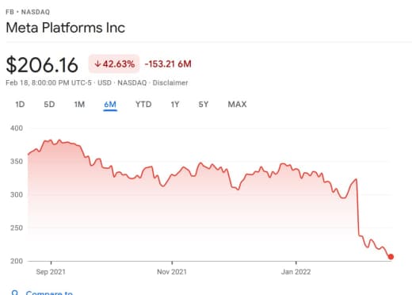Open the Compare to option
The height and width of the screenshot is (295, 412).
(49, 293)
